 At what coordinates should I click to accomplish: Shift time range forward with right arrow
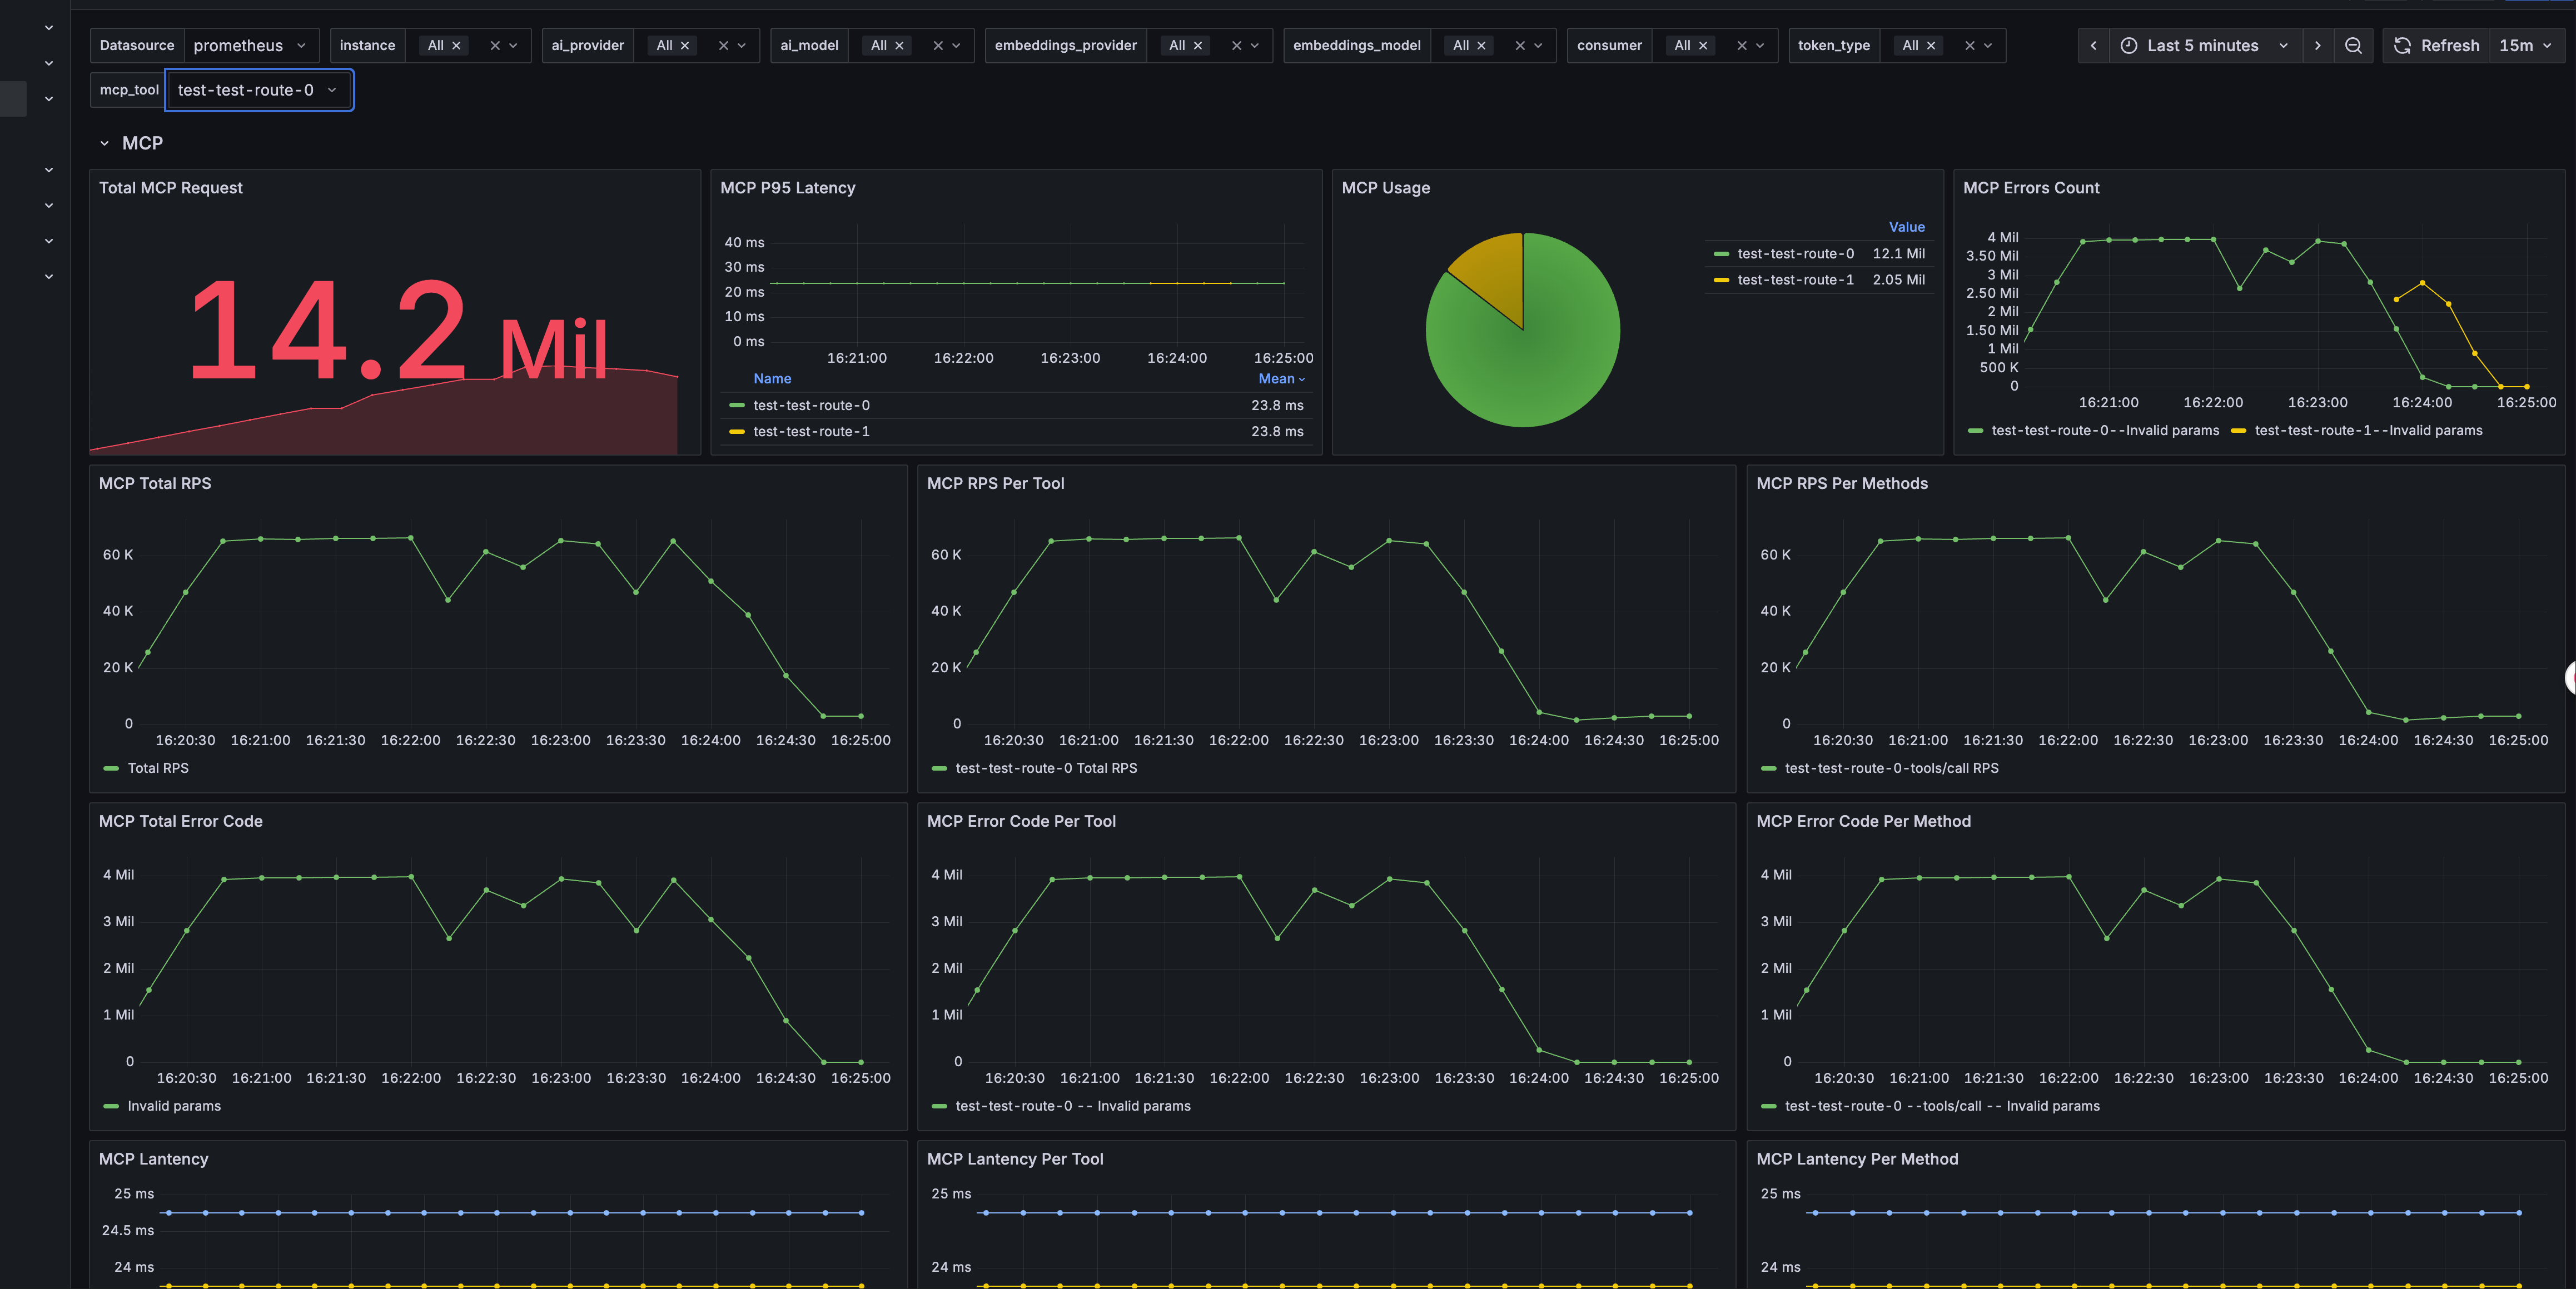tap(2317, 46)
